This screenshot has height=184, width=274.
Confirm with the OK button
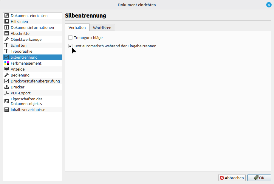(259, 178)
